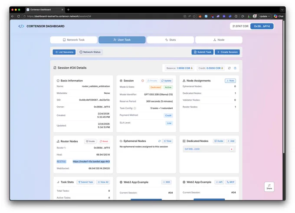Click the browser profile avatar
The image size is (295, 213).
coord(255,16)
